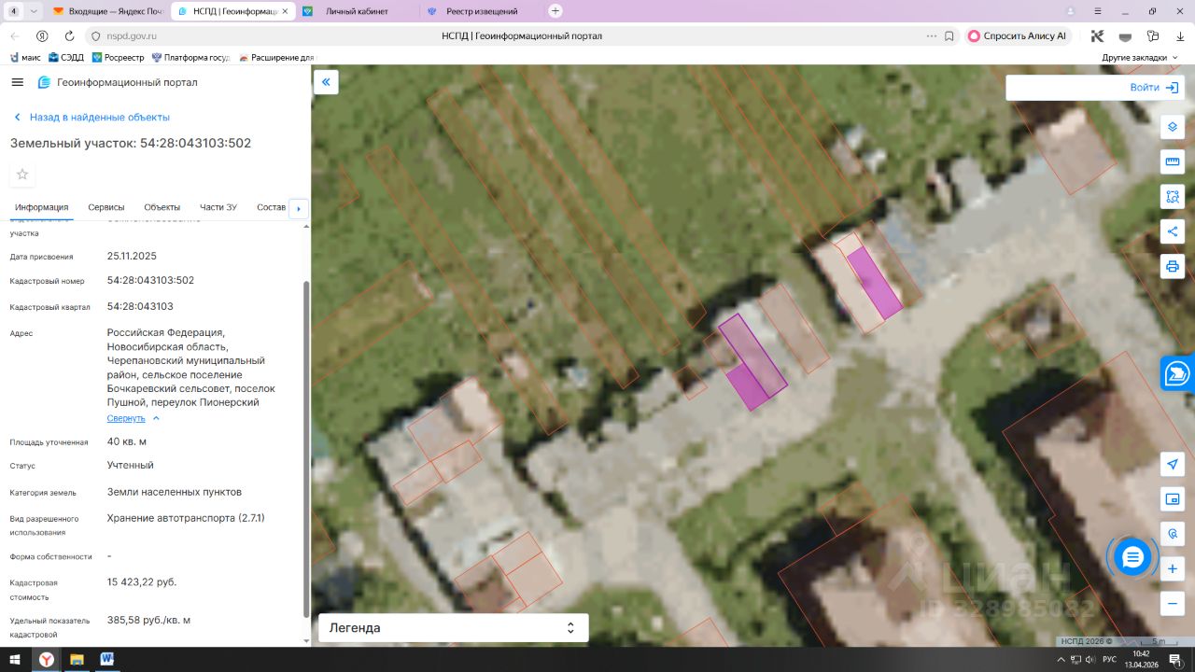The image size is (1195, 672).
Task: Close the НСПД browser tab
Action: [285, 11]
